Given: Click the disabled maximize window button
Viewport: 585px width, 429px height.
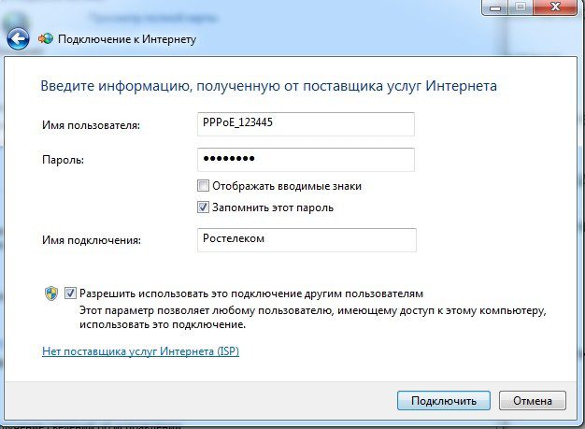Looking at the screenshot, I should [521, 7].
